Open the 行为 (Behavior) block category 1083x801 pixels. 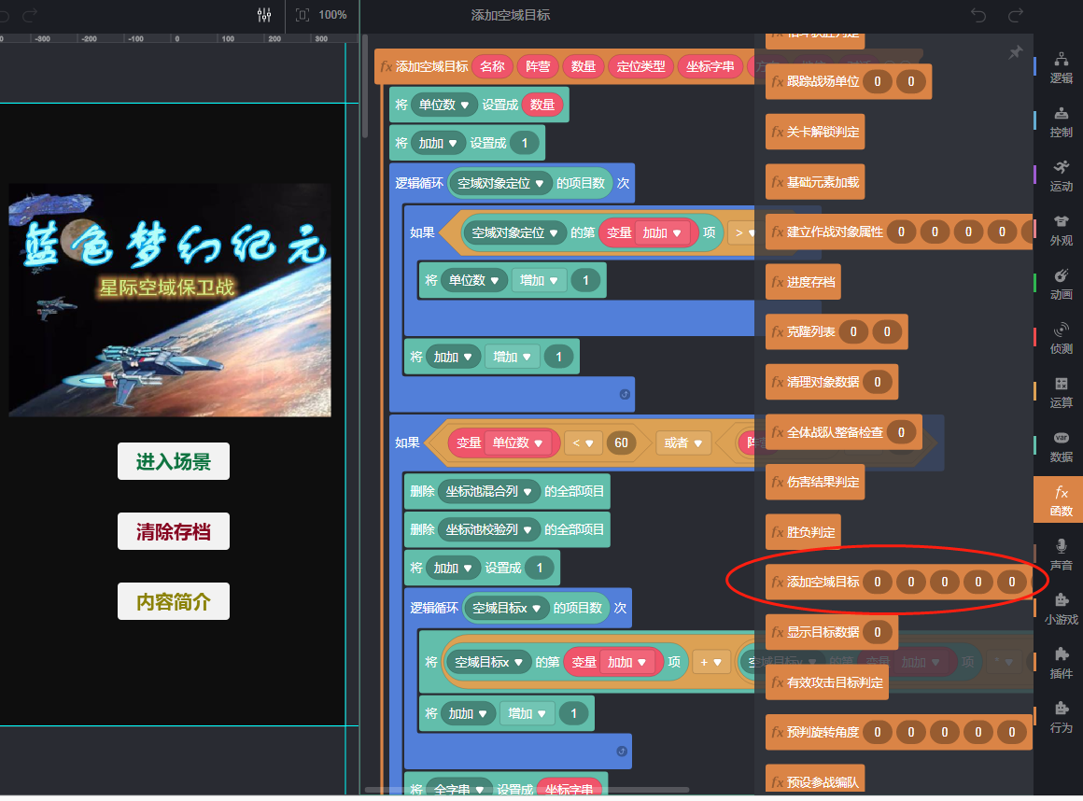[1061, 717]
